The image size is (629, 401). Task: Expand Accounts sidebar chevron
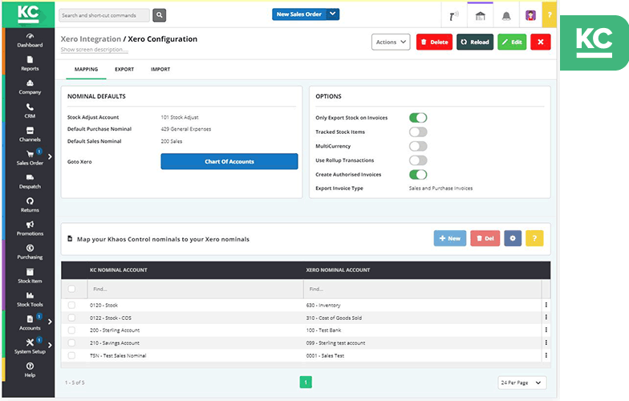pyautogui.click(x=50, y=322)
